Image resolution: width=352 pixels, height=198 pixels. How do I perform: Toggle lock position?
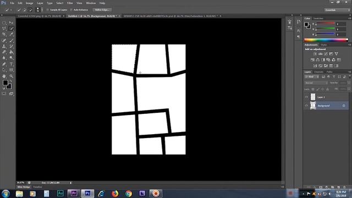pyautogui.click(x=323, y=89)
